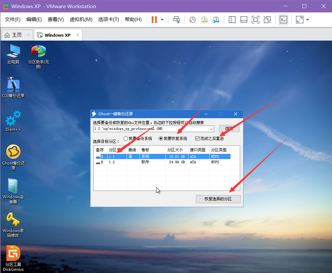Click the 24.99 GB size cell
332x273 pixels.
177,162
